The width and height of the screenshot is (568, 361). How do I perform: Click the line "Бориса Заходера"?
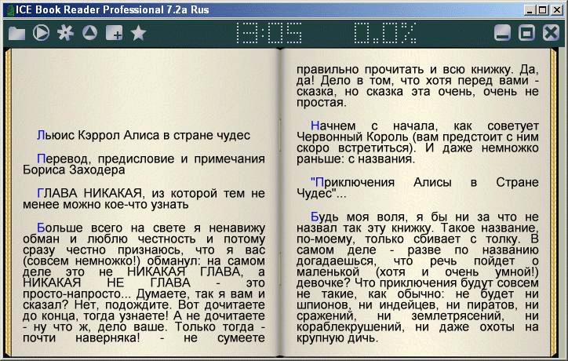pos(74,170)
